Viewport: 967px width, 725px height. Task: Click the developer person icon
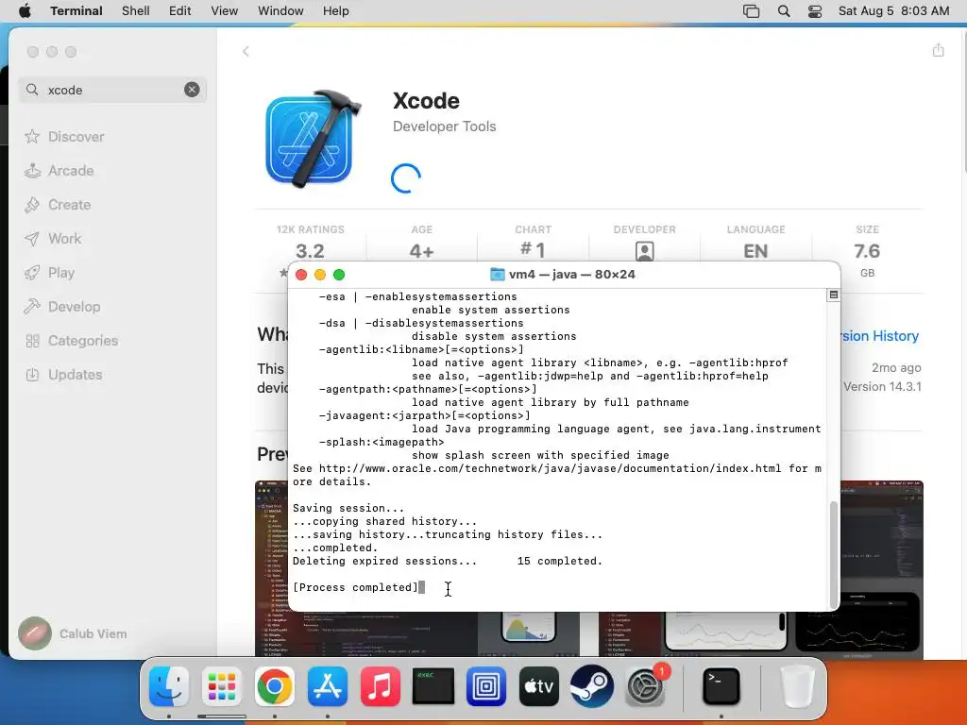click(x=644, y=251)
